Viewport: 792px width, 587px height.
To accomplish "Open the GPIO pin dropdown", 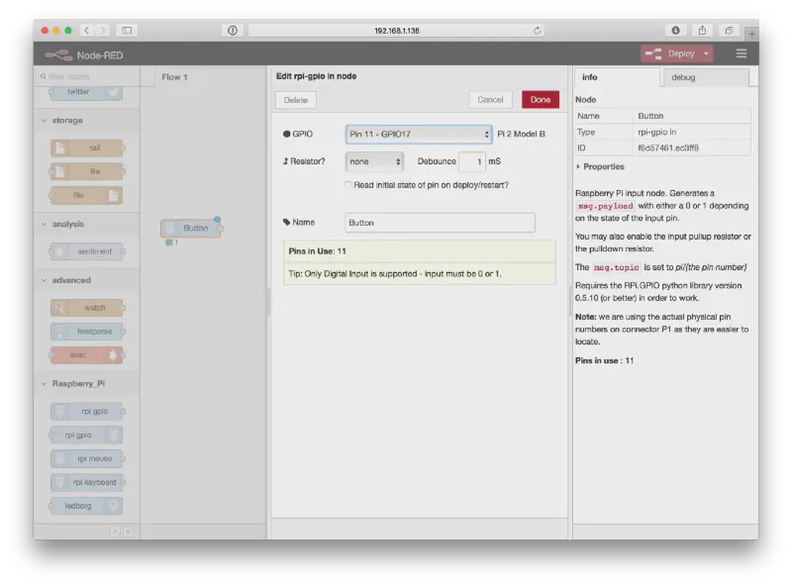I will point(418,134).
